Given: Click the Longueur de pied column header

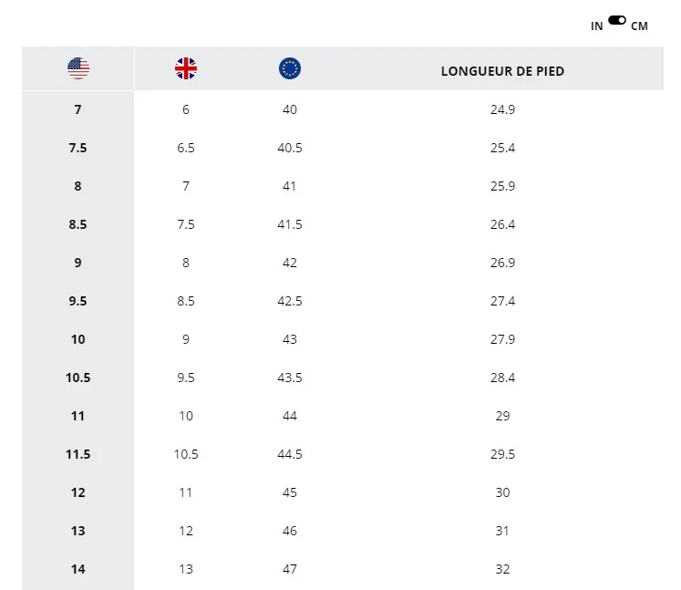Looking at the screenshot, I should (x=502, y=71).
